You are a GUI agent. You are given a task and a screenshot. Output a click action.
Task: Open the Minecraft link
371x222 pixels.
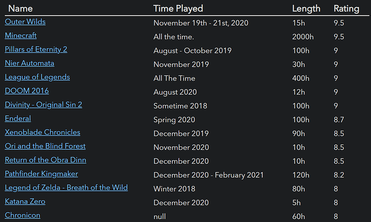(x=20, y=35)
